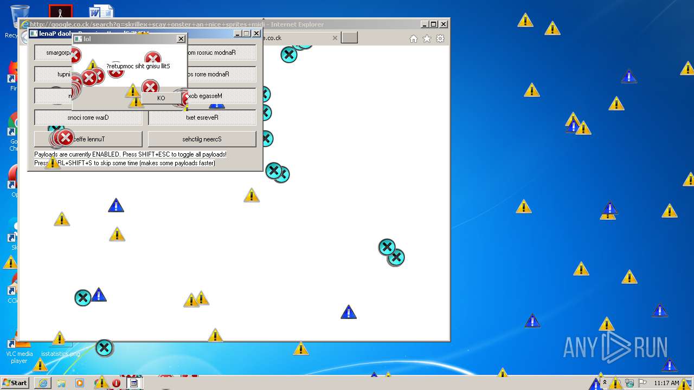Open Windows Media Player from taskbar
The width and height of the screenshot is (694, 390).
click(80, 383)
